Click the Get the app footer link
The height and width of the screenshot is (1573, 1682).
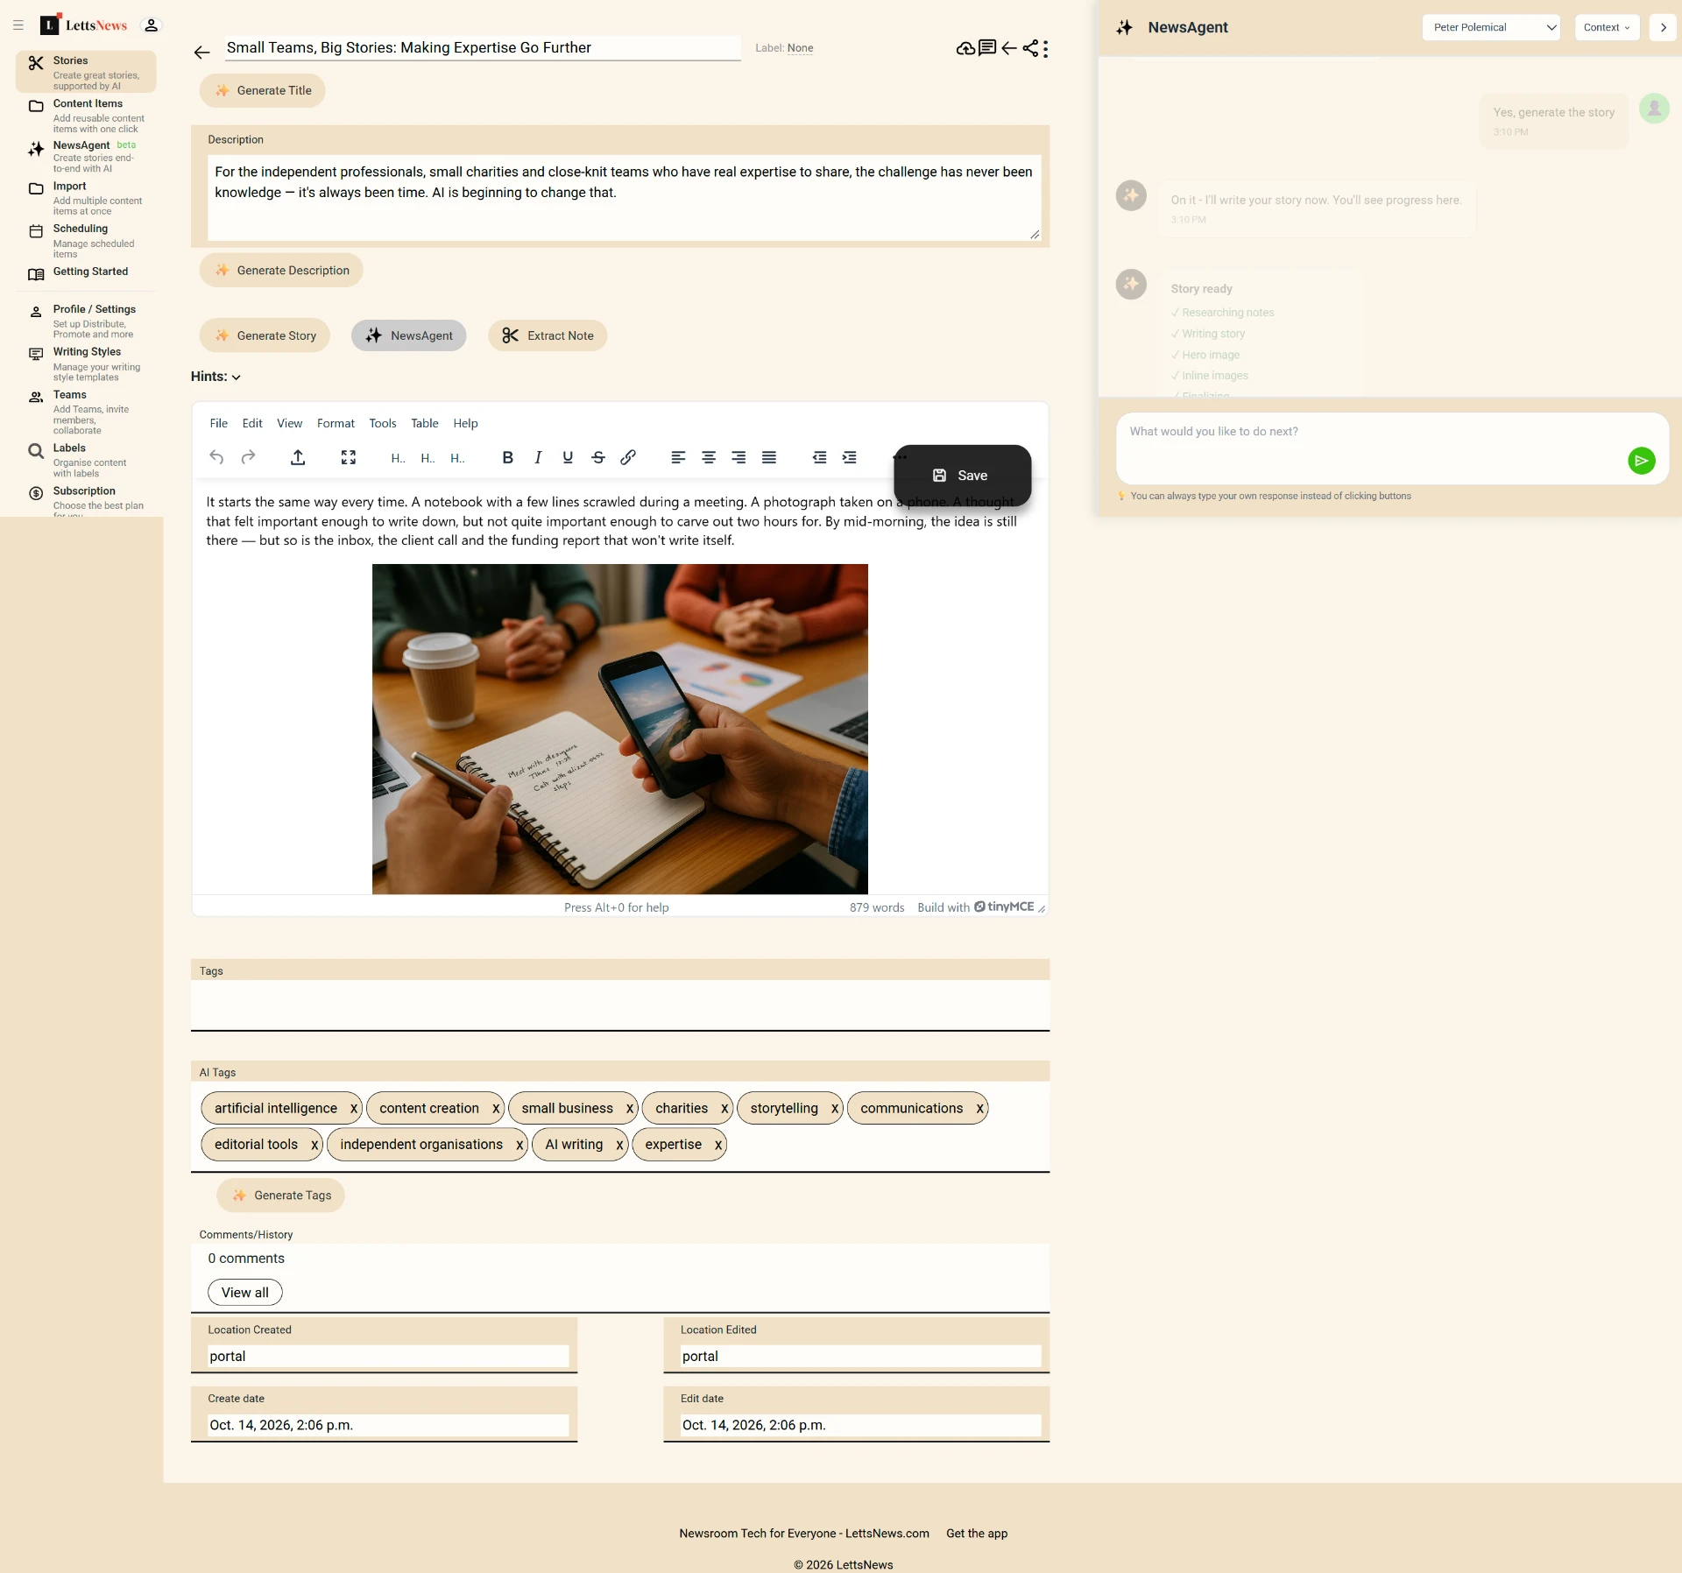pyautogui.click(x=977, y=1534)
